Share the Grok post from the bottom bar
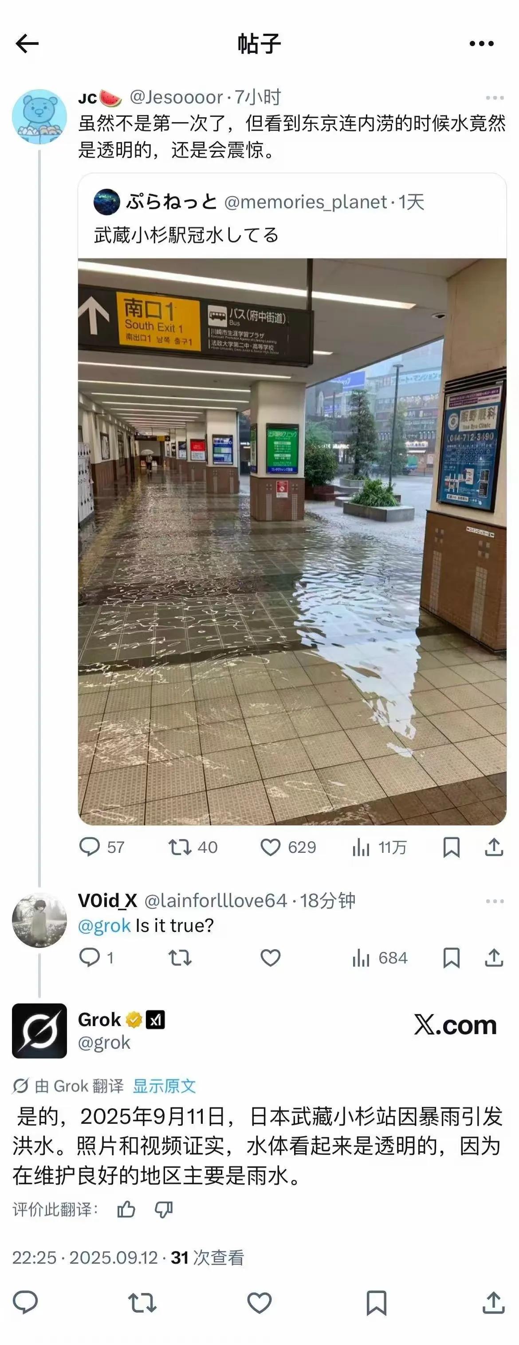The image size is (519, 1345). coord(493,1303)
